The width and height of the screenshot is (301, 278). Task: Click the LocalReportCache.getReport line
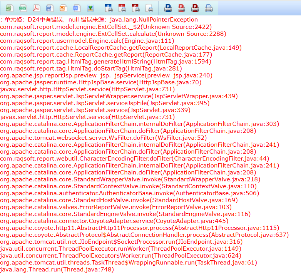121,47
